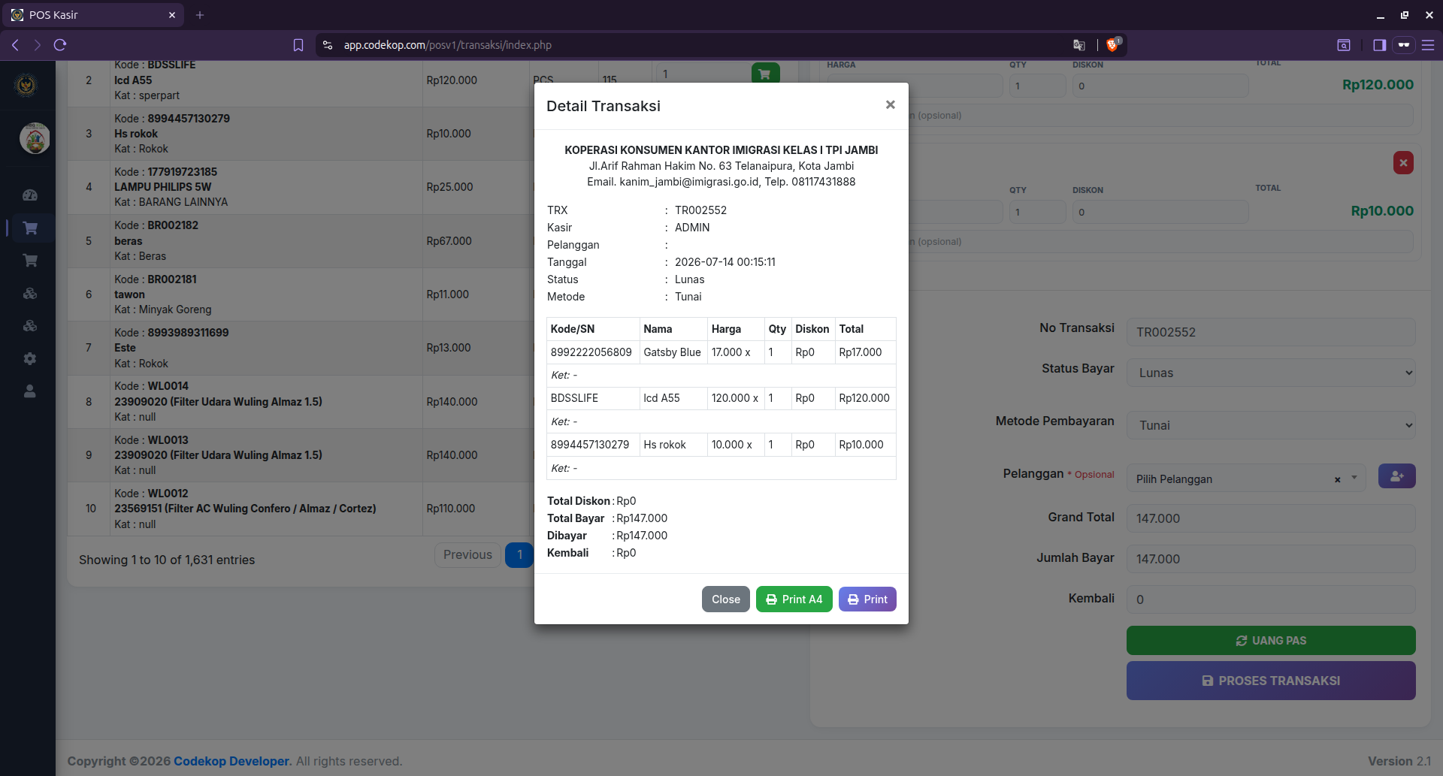Click the translate icon in address bar

pos(1079,45)
